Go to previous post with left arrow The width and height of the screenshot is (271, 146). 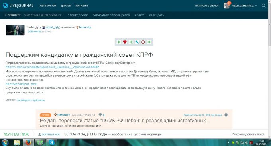119,42
